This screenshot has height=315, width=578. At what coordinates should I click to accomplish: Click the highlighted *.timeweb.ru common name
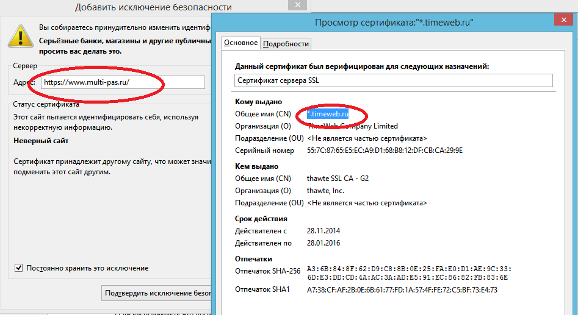coord(327,114)
